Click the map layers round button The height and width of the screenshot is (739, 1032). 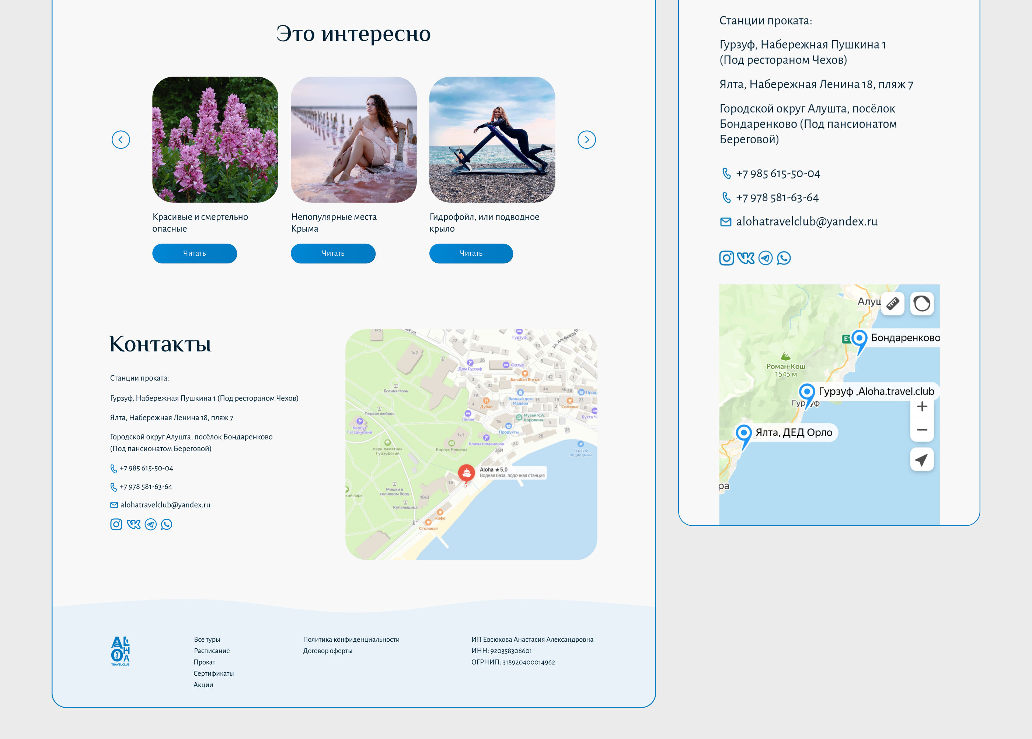[x=921, y=303]
